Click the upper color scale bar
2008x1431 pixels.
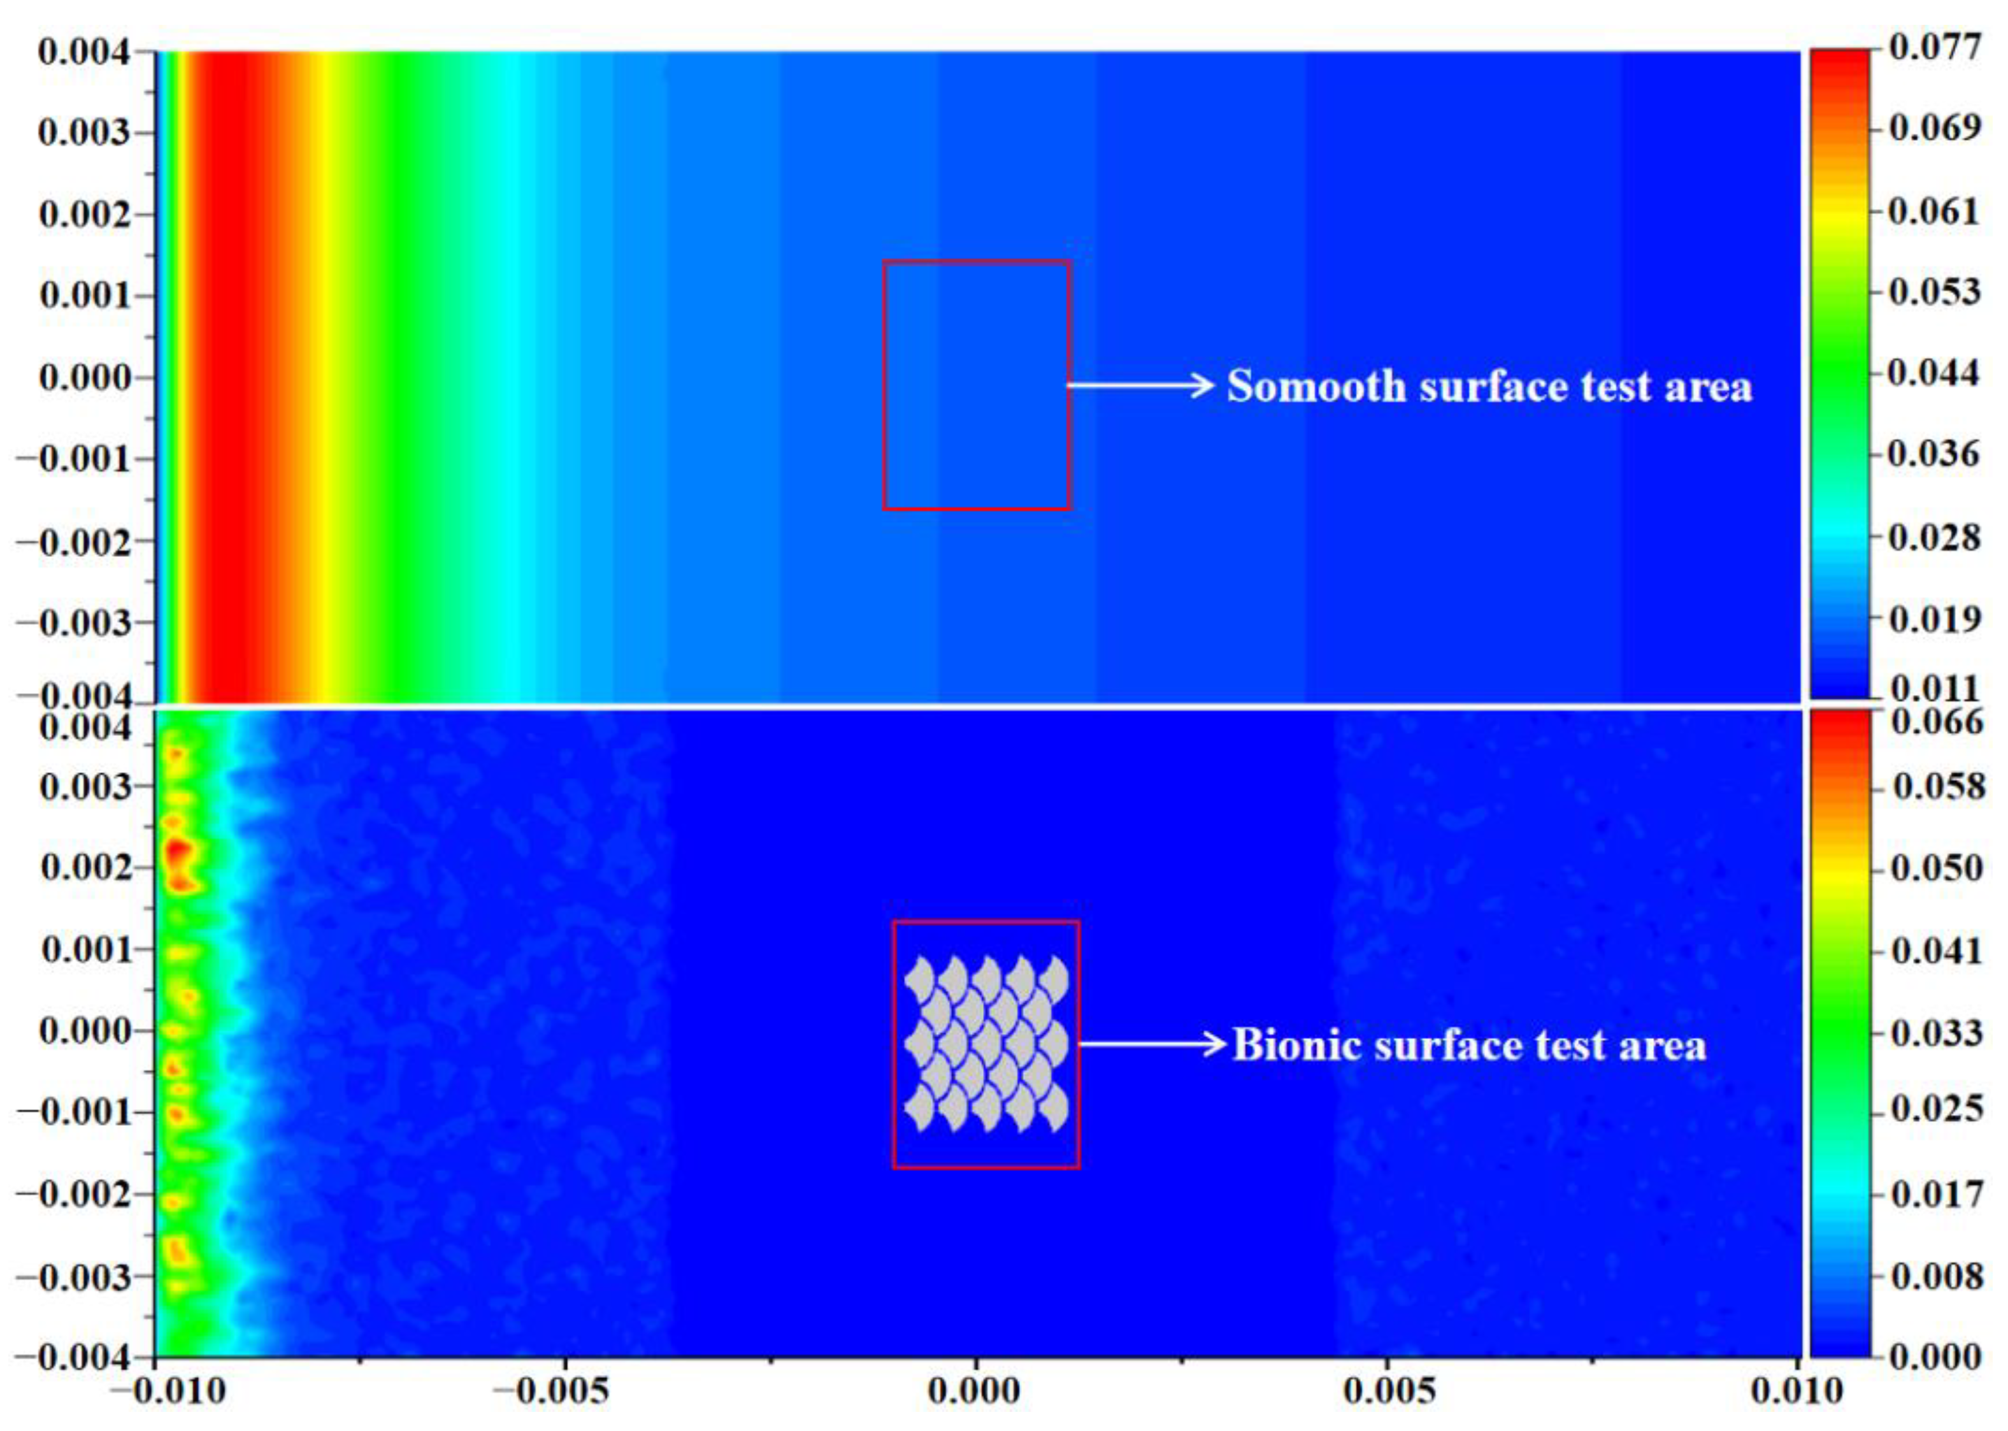(1840, 375)
